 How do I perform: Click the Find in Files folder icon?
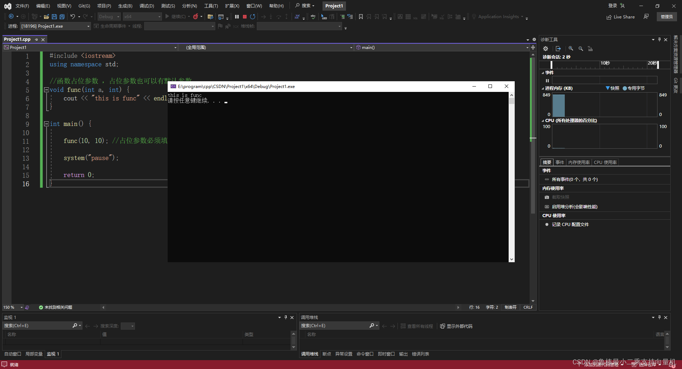[x=210, y=17]
